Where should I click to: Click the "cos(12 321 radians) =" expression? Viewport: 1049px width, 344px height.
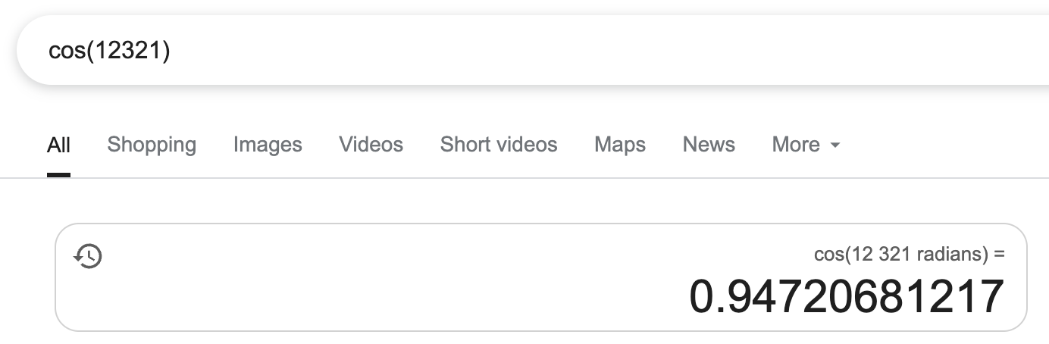909,255
